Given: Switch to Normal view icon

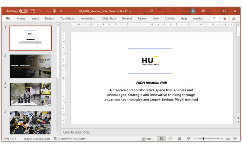Looking at the screenshot, I should tap(161, 139).
